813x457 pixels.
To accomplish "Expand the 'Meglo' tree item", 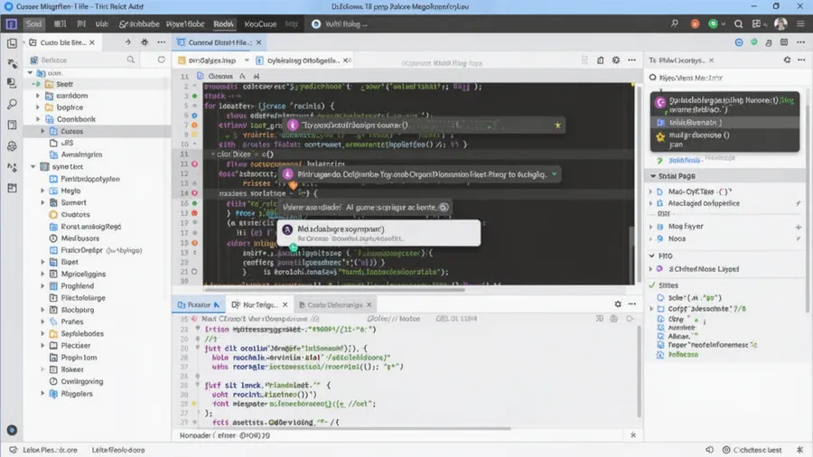I will click(42, 191).
